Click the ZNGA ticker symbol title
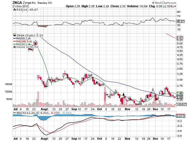This screenshot has width=187, height=141. [x=17, y=3]
